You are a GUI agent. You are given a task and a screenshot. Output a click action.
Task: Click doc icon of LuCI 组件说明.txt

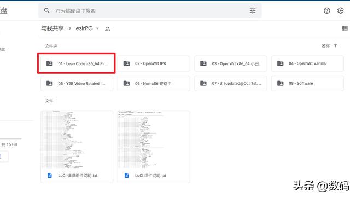126,175
